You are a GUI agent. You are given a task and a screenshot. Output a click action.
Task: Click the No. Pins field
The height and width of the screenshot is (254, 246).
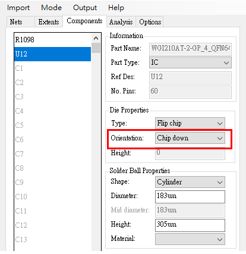[190, 92]
